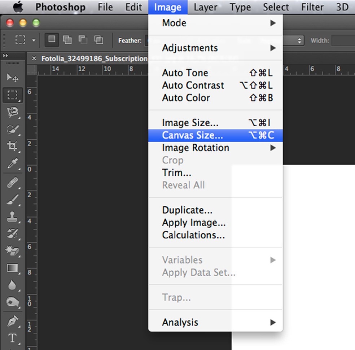Open the Style dropdown in options bar

click(x=293, y=40)
